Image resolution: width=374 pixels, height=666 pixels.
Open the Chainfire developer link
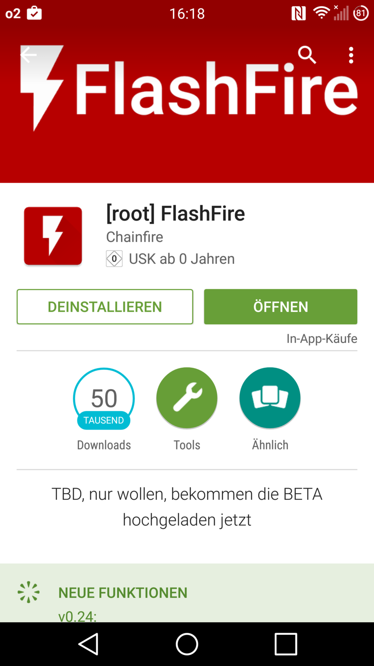click(x=135, y=237)
